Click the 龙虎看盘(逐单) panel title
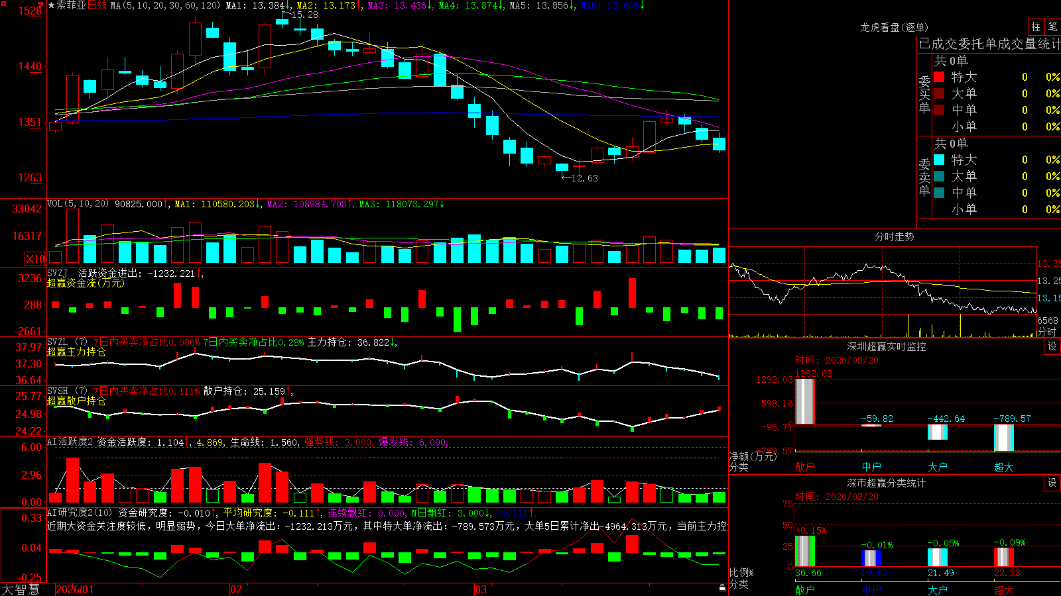 (x=894, y=27)
